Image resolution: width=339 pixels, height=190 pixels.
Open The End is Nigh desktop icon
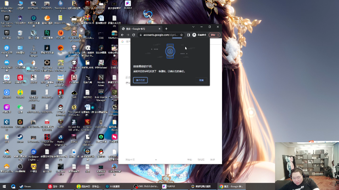[x=74, y=66]
